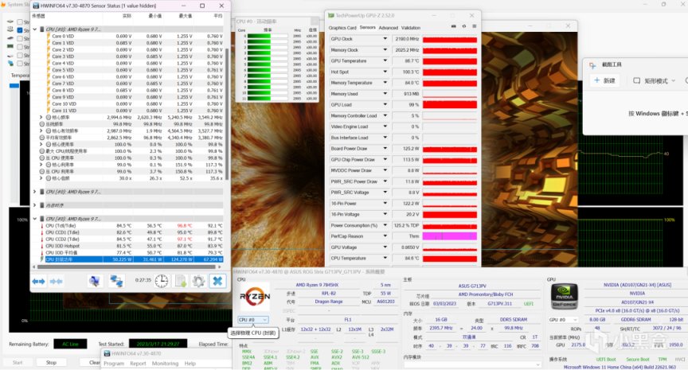Open the Monitoring menu in HWiNFO64
The height and width of the screenshot is (370, 688).
tap(165, 364)
